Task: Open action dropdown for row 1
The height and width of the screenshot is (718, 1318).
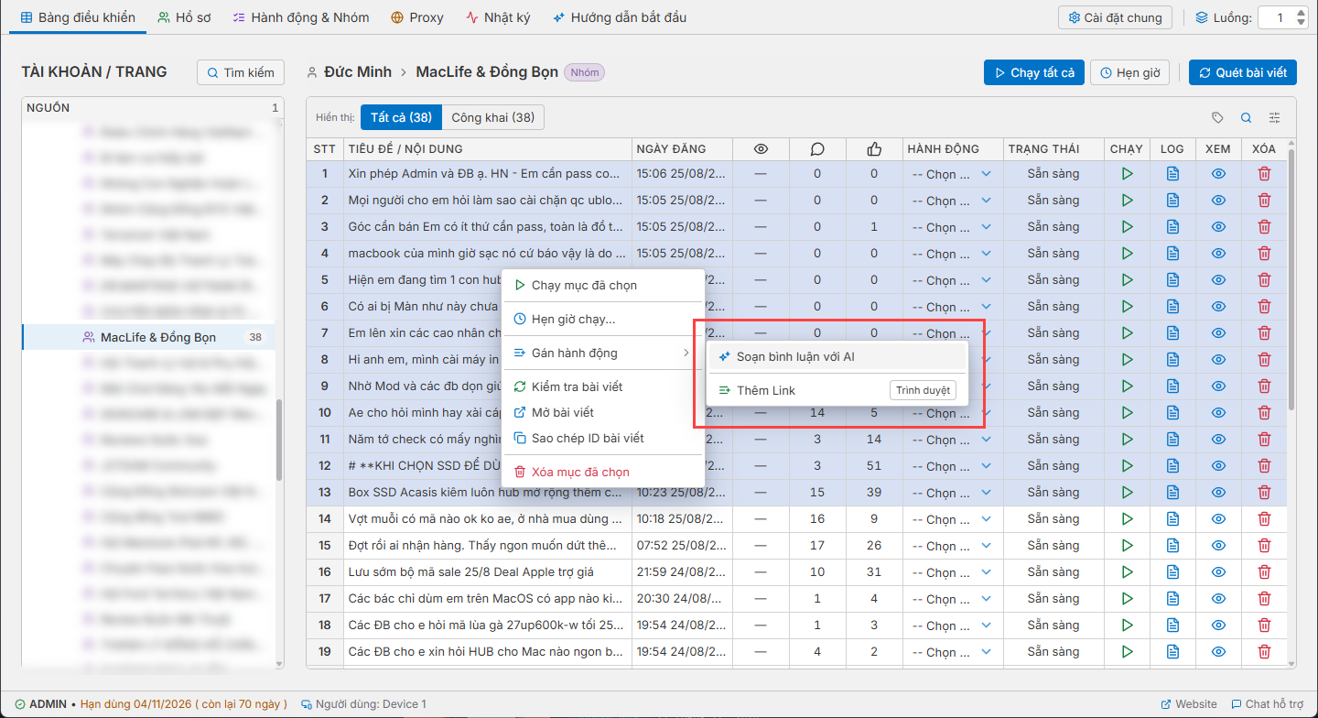Action: (x=952, y=174)
